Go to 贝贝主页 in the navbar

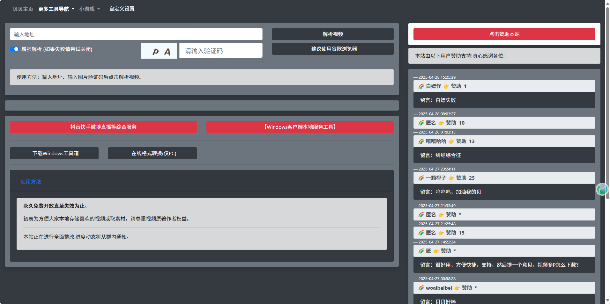click(23, 9)
